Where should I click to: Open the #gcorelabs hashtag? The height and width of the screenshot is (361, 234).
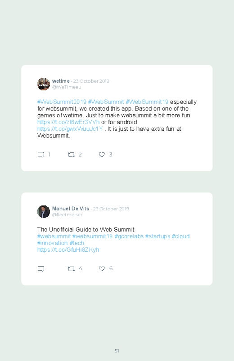(129, 236)
